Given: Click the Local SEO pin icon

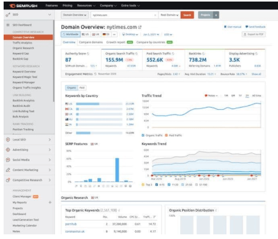Looking at the screenshot, I should [x=8, y=140].
